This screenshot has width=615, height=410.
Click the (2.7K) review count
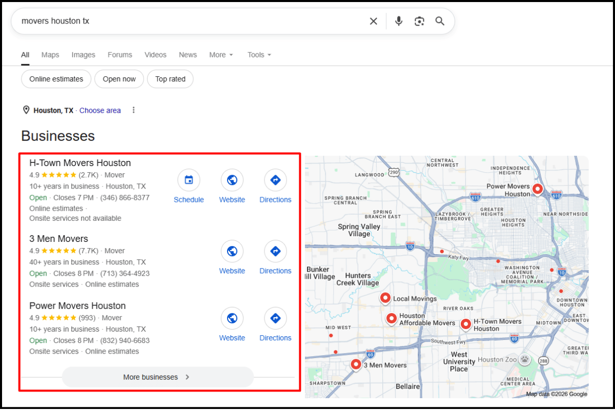click(x=89, y=175)
